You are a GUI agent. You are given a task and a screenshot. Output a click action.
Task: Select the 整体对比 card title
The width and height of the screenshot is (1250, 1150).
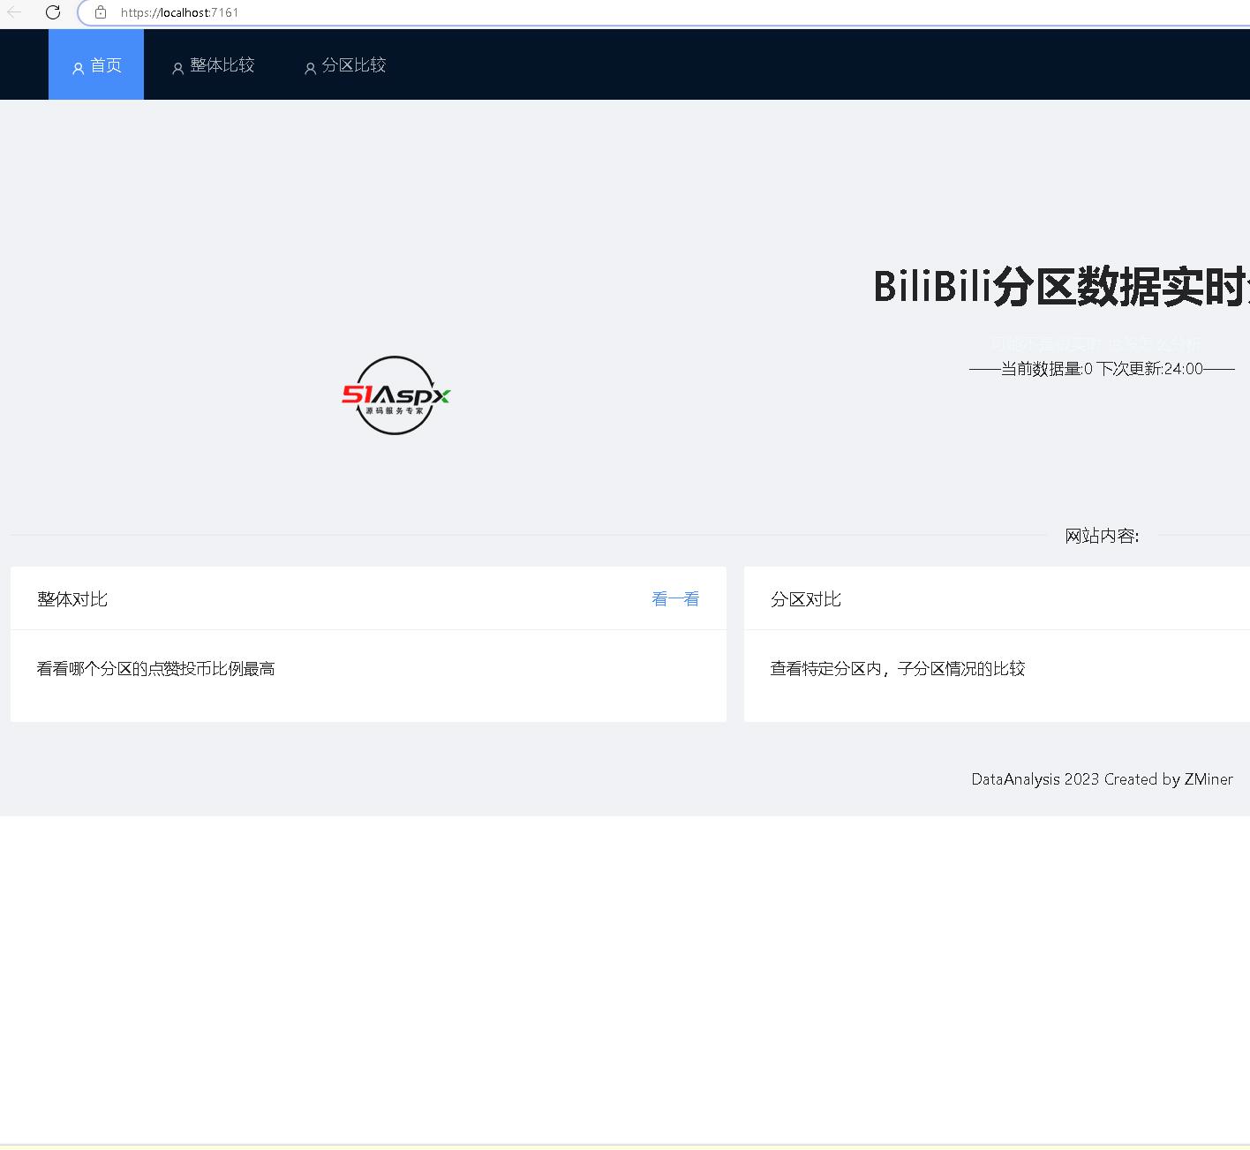(x=72, y=599)
